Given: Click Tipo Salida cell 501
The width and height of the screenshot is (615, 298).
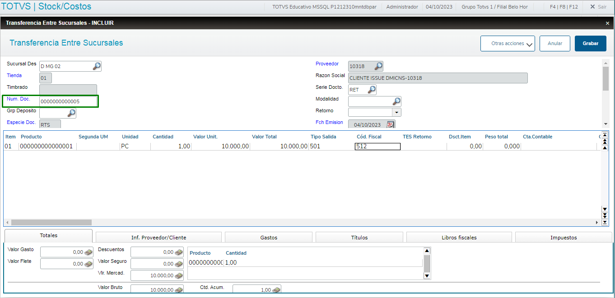Looking at the screenshot, I should (x=331, y=147).
